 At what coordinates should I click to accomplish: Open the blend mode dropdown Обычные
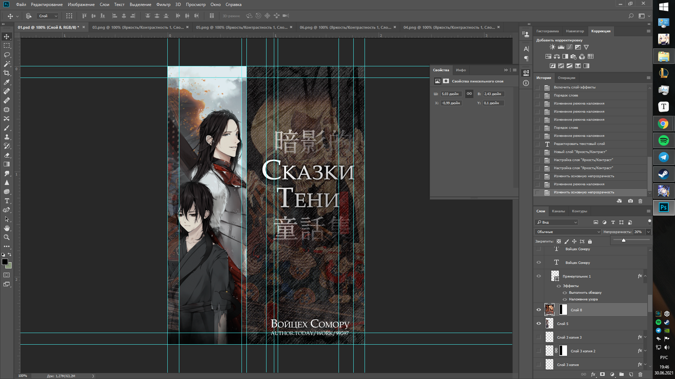[568, 232]
